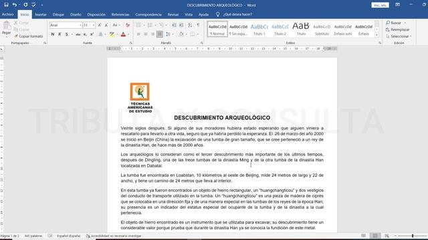Click the word count 545 palabras
The height and width of the screenshot is (240, 428).
[x=33, y=236]
